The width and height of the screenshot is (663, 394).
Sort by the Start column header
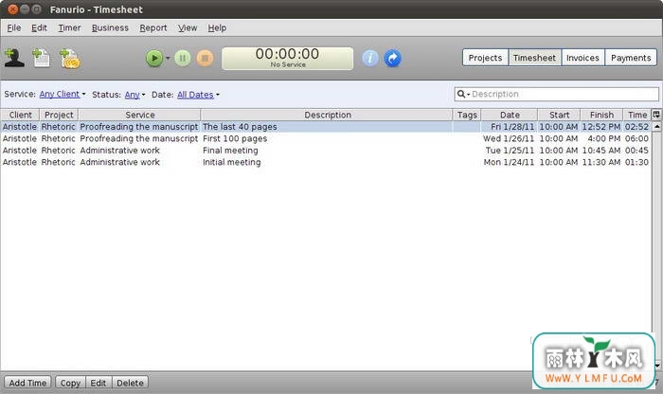(x=559, y=115)
